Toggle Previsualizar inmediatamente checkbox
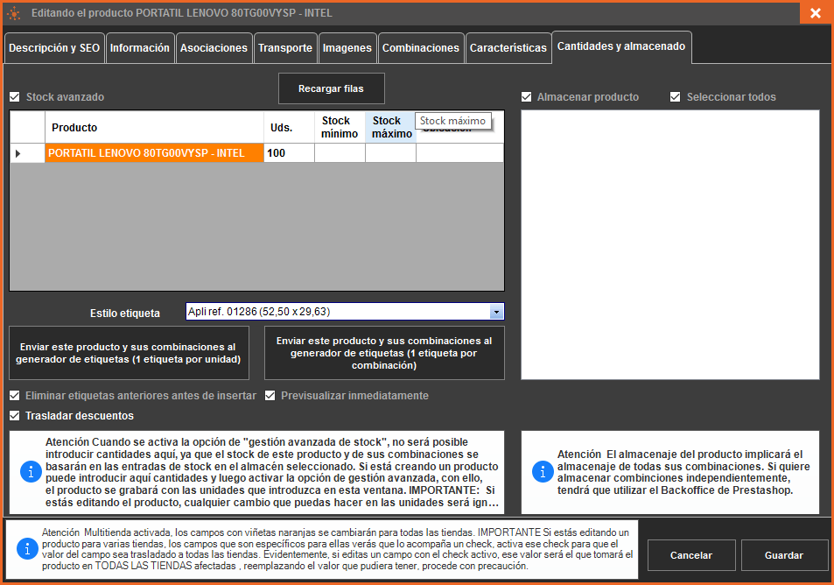This screenshot has height=585, width=834. (270, 396)
